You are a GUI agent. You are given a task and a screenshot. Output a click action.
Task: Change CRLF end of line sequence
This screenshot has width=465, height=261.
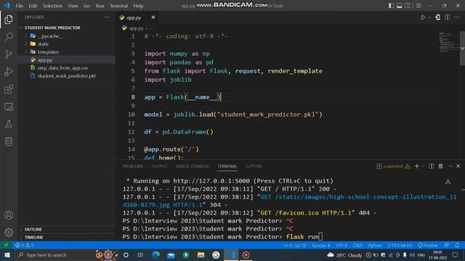[x=357, y=245]
